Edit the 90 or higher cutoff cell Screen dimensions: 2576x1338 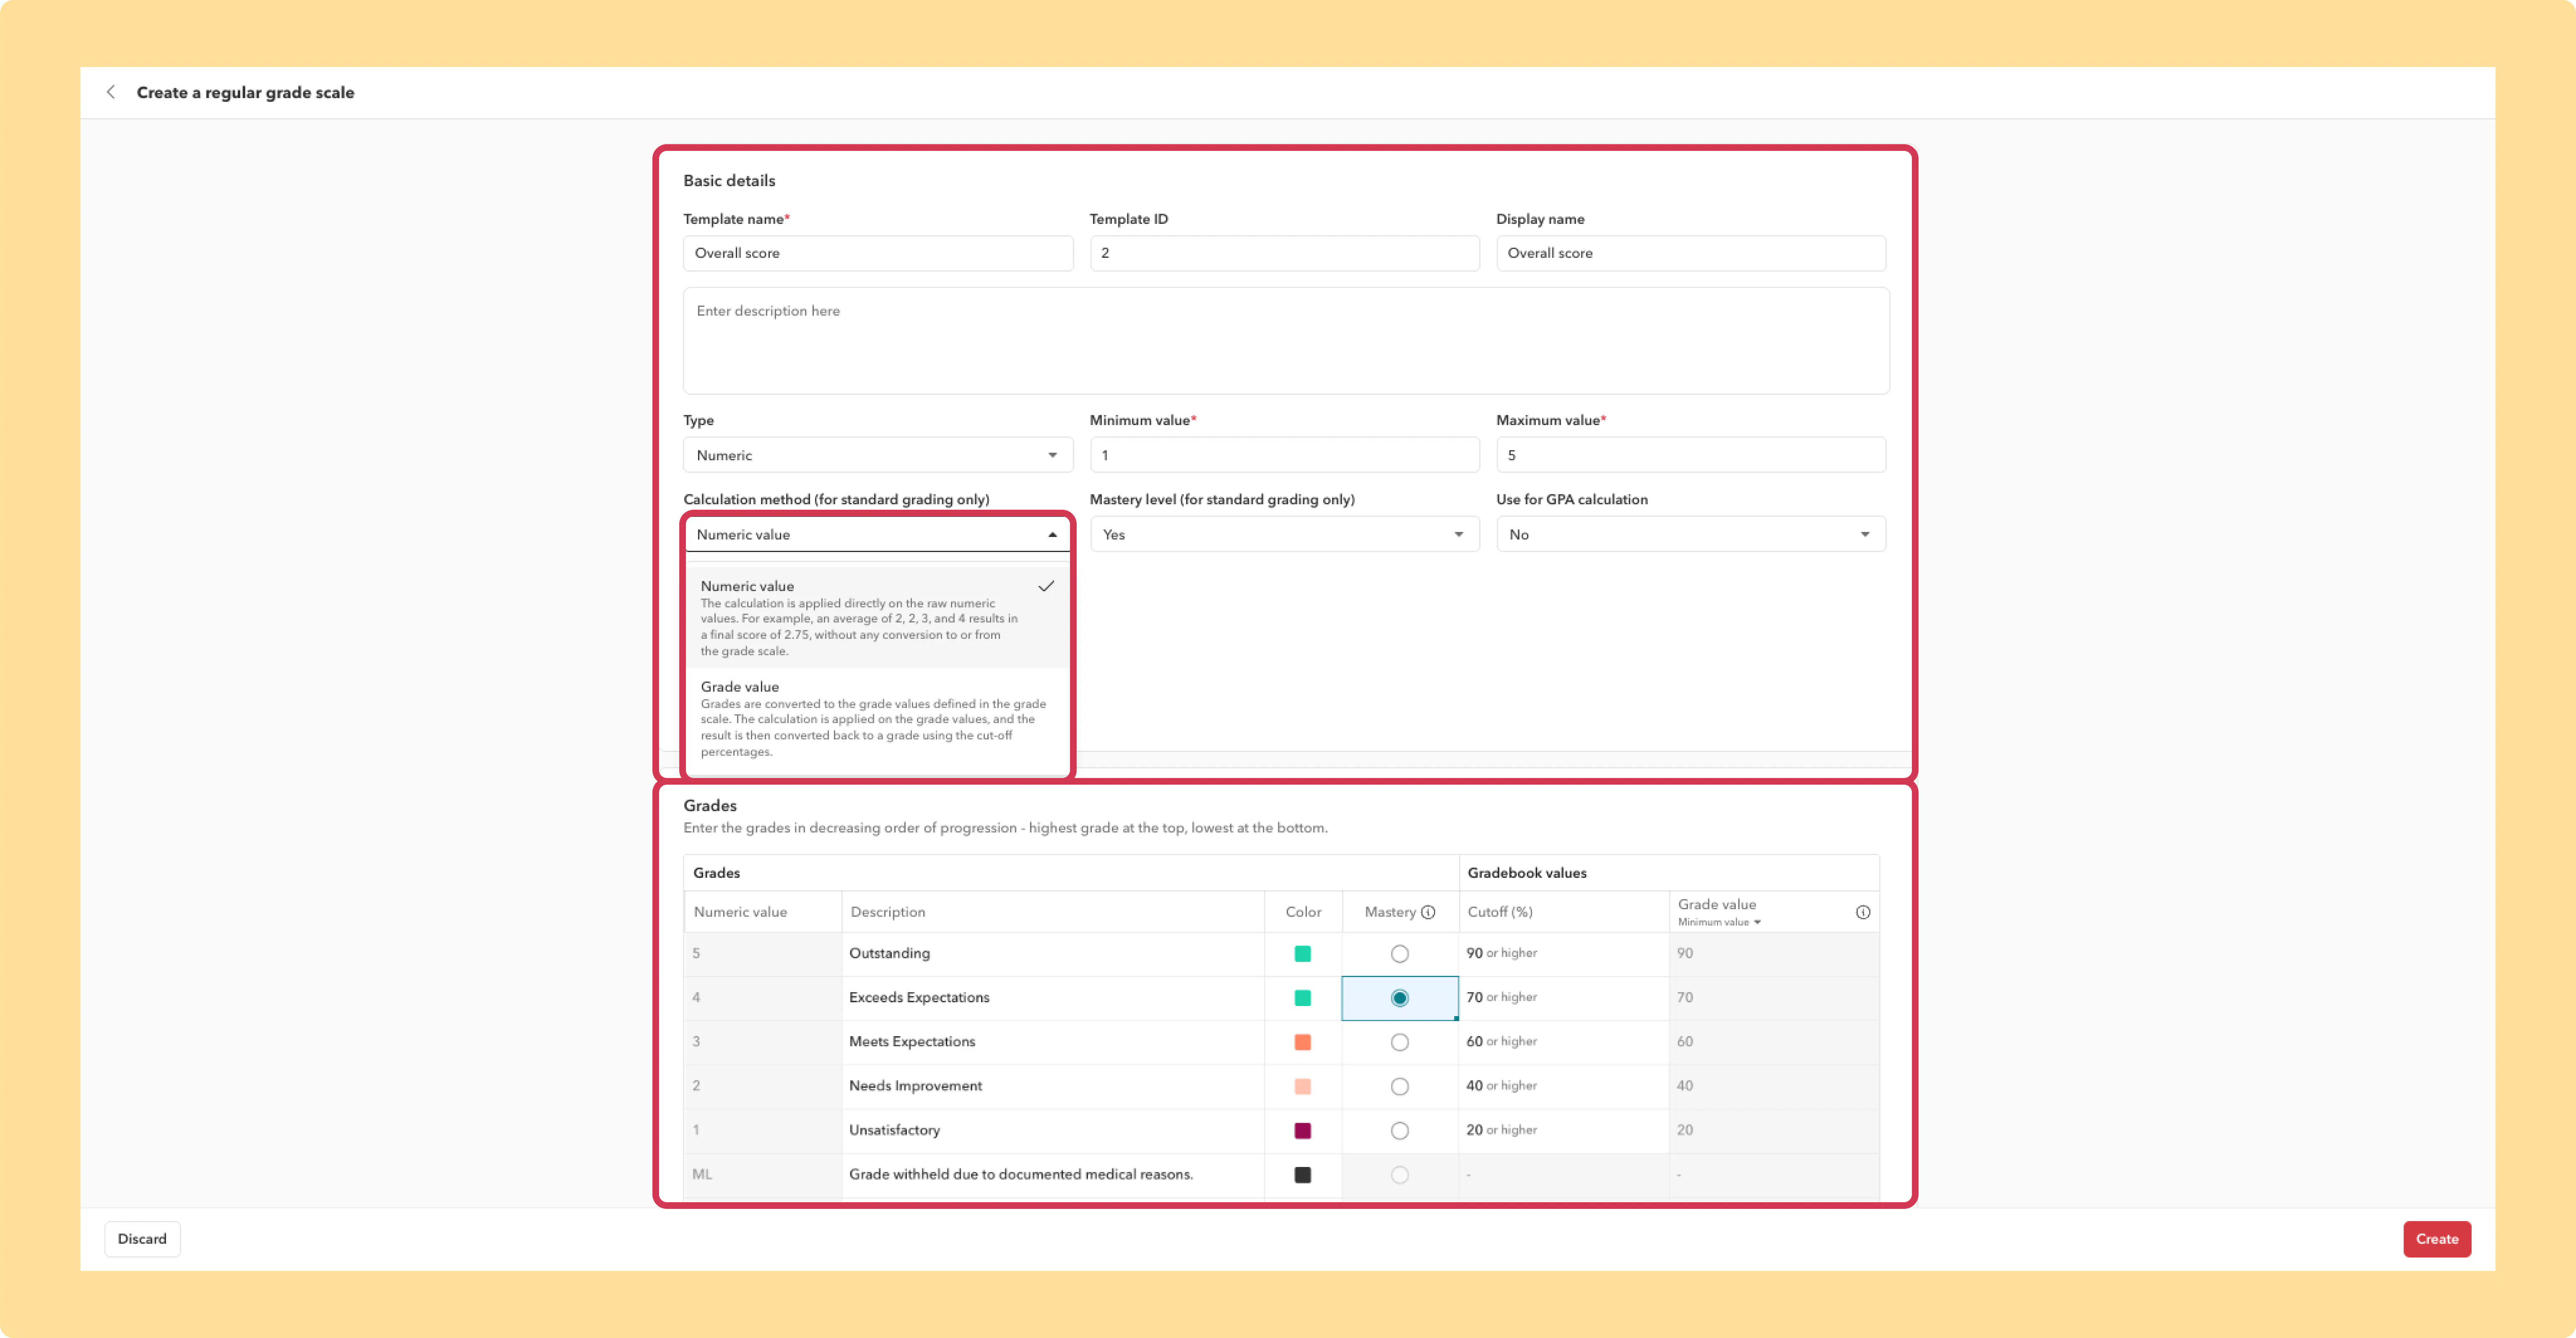click(1563, 954)
